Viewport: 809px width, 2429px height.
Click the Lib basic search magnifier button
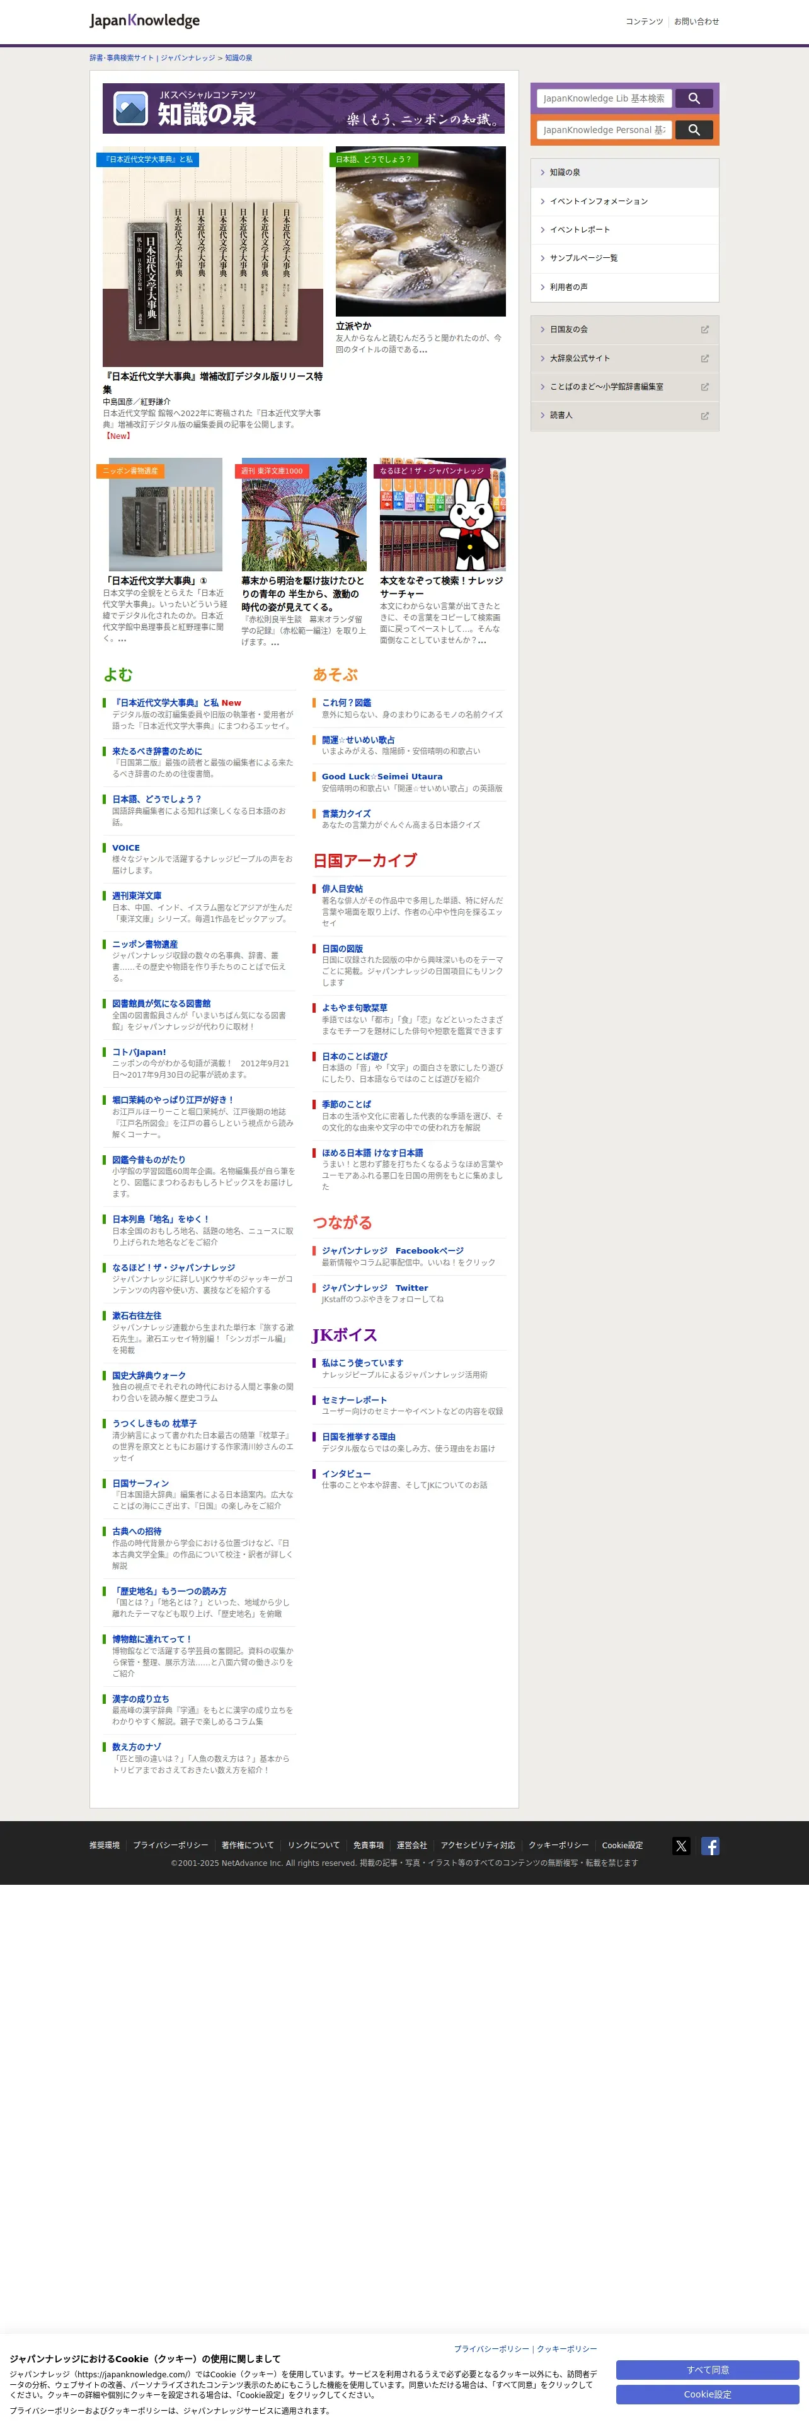(694, 98)
